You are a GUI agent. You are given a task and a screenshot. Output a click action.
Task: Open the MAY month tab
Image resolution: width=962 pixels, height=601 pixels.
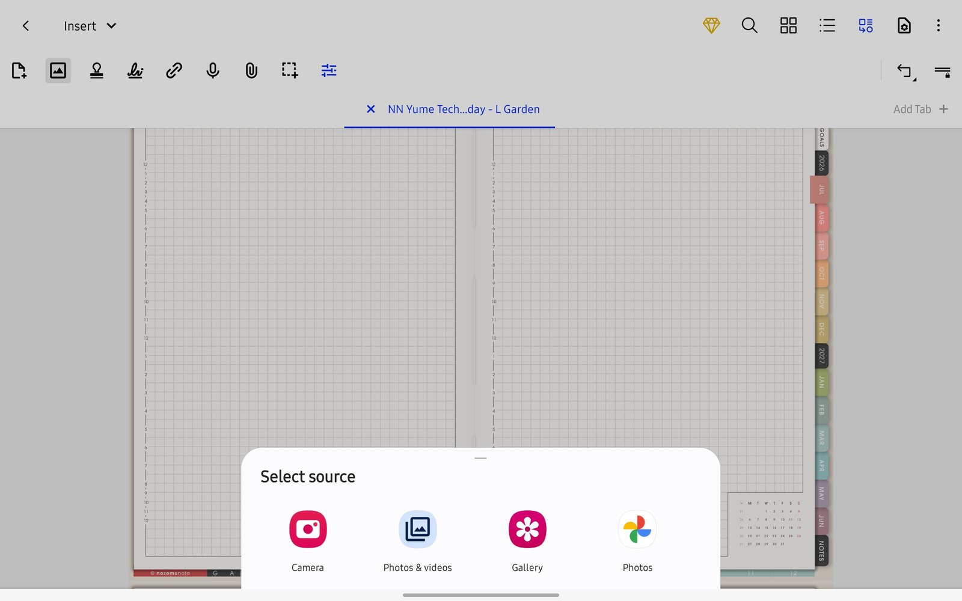point(821,493)
